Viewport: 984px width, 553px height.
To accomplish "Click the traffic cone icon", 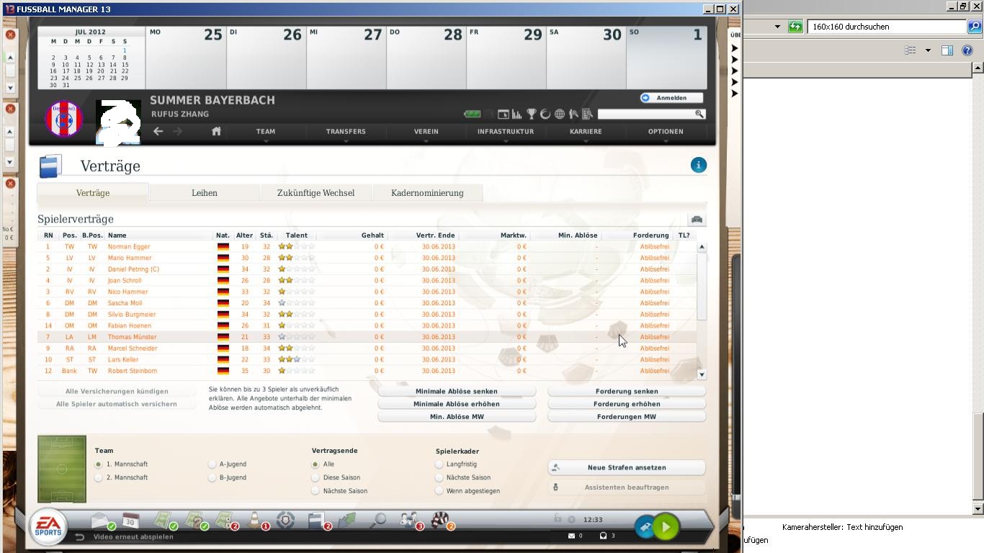I will click(255, 520).
